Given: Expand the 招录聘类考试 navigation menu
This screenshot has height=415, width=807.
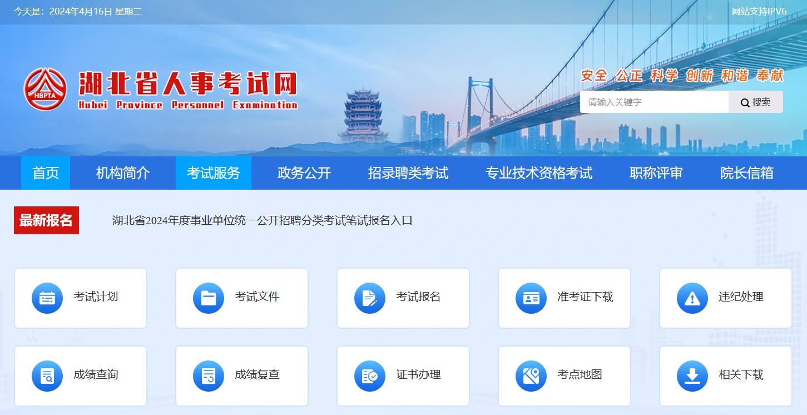Looking at the screenshot, I should click(x=408, y=173).
